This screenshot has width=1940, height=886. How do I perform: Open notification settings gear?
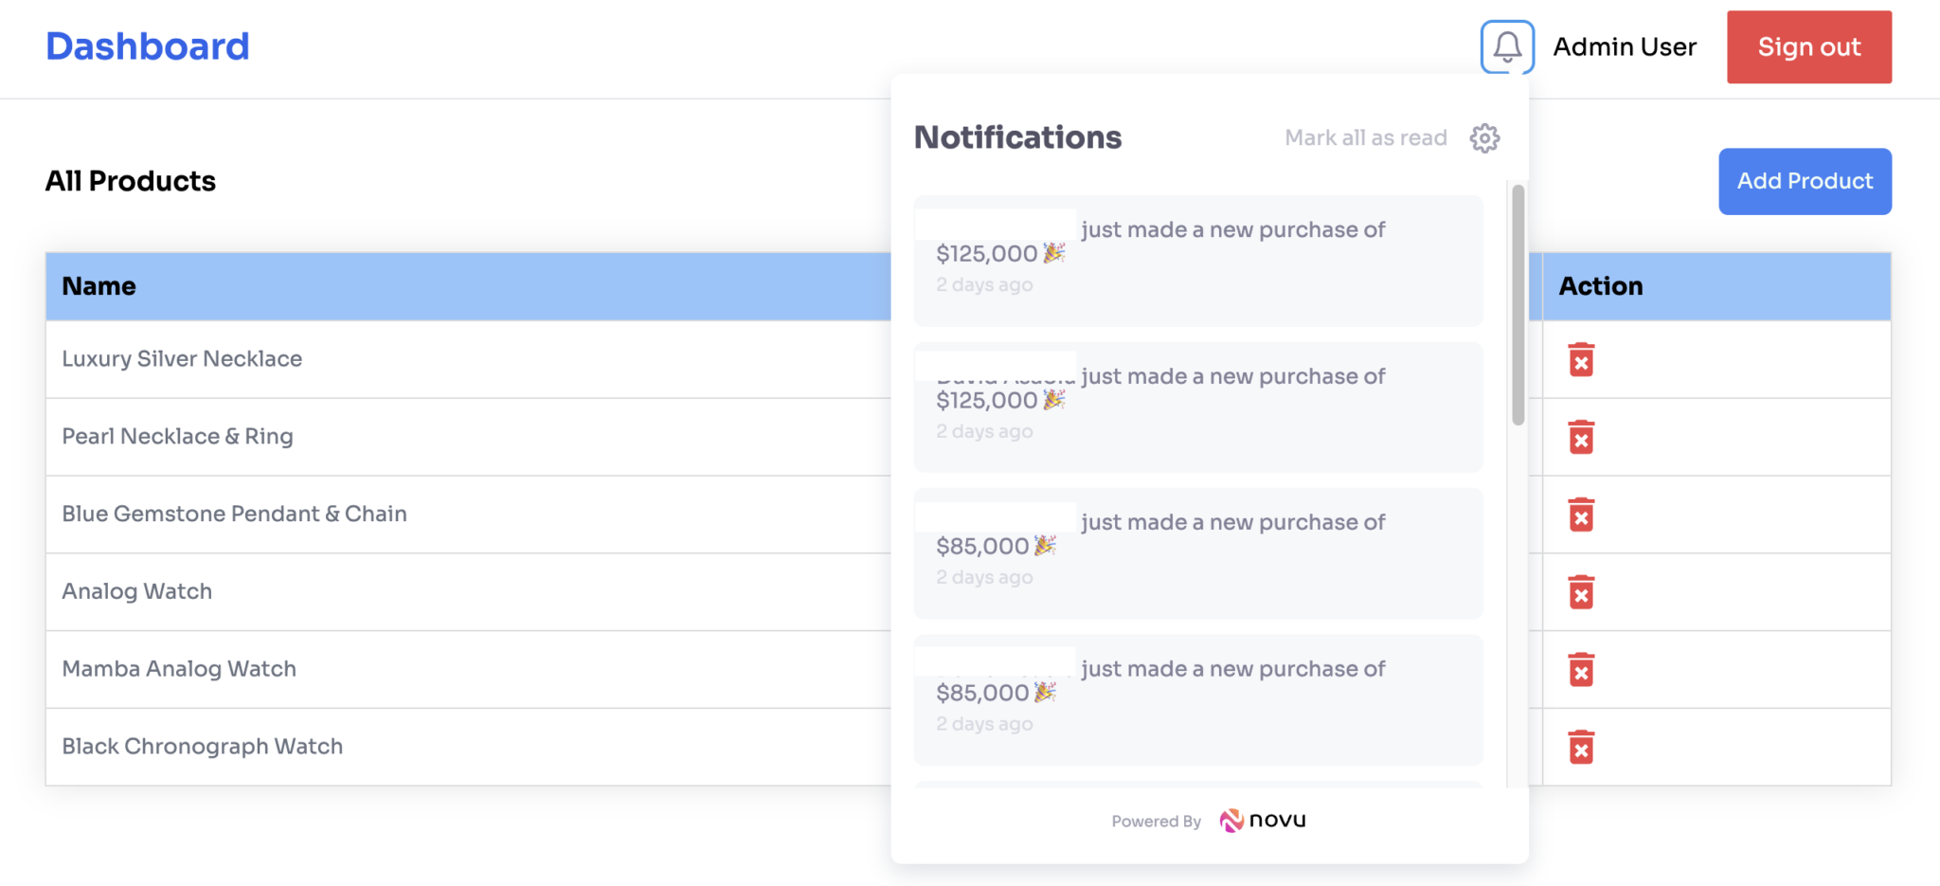(1484, 137)
